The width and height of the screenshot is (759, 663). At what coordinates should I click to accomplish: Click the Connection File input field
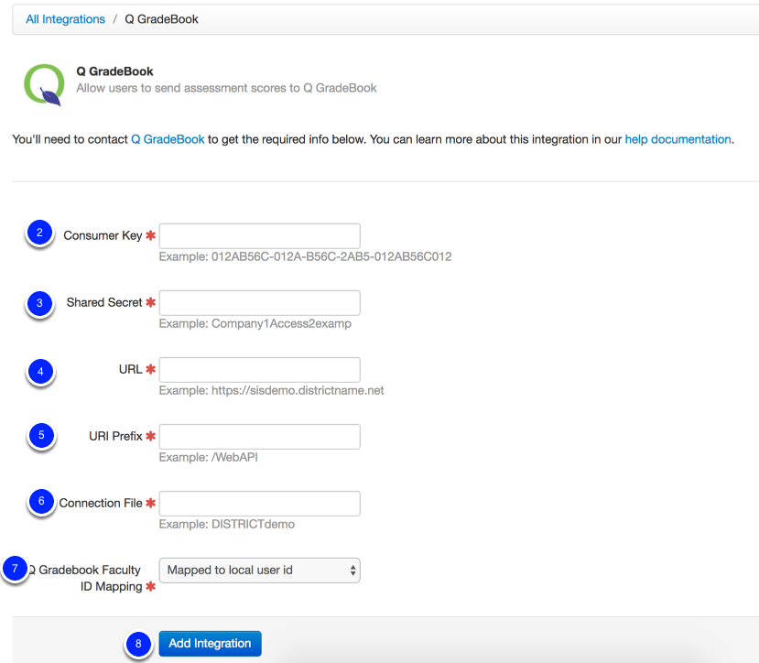click(259, 503)
